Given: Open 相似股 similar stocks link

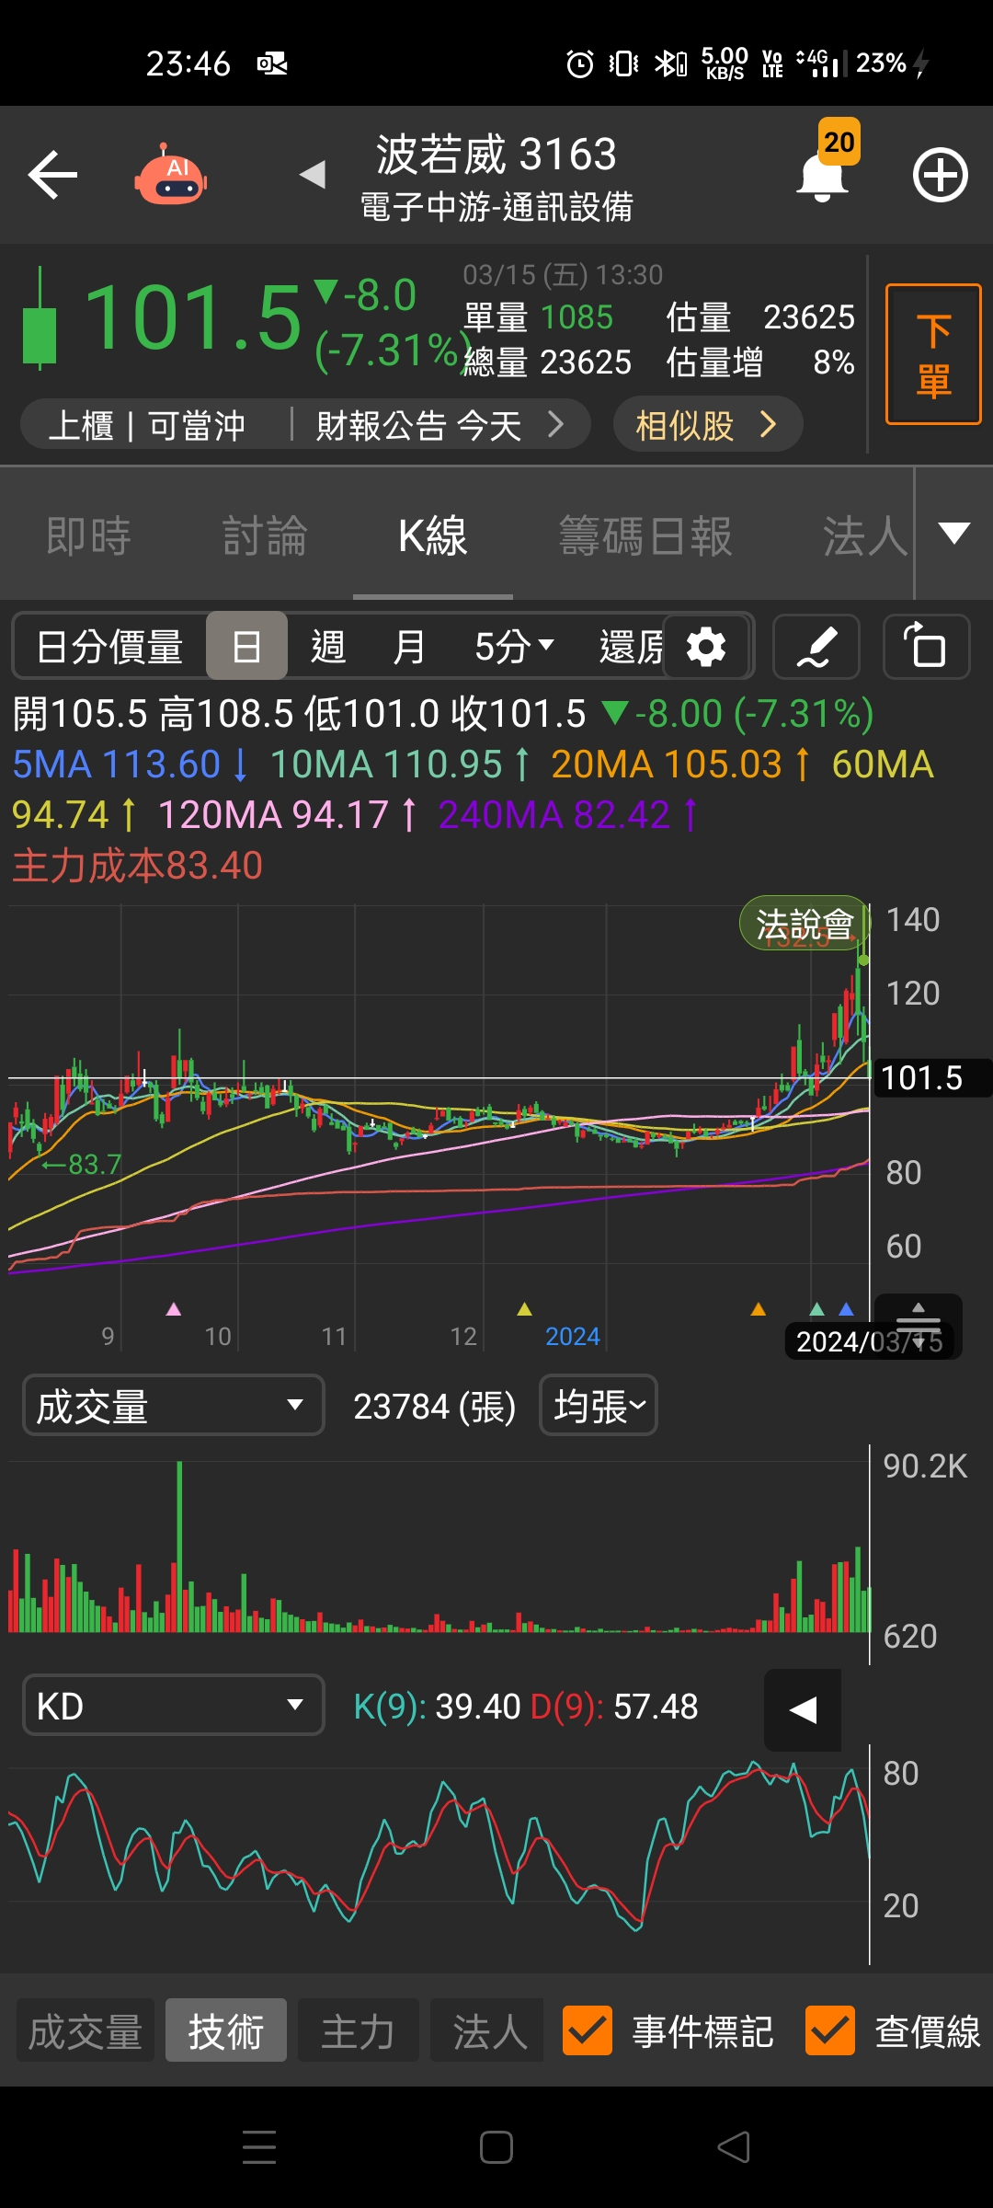Looking at the screenshot, I should (706, 425).
